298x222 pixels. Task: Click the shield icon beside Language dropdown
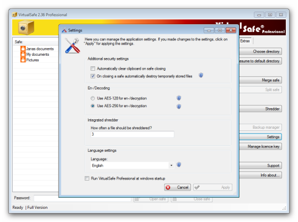[179, 165]
